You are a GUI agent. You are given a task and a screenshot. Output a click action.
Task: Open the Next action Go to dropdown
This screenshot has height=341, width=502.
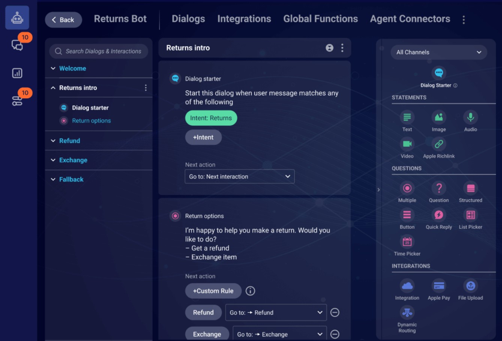(239, 176)
